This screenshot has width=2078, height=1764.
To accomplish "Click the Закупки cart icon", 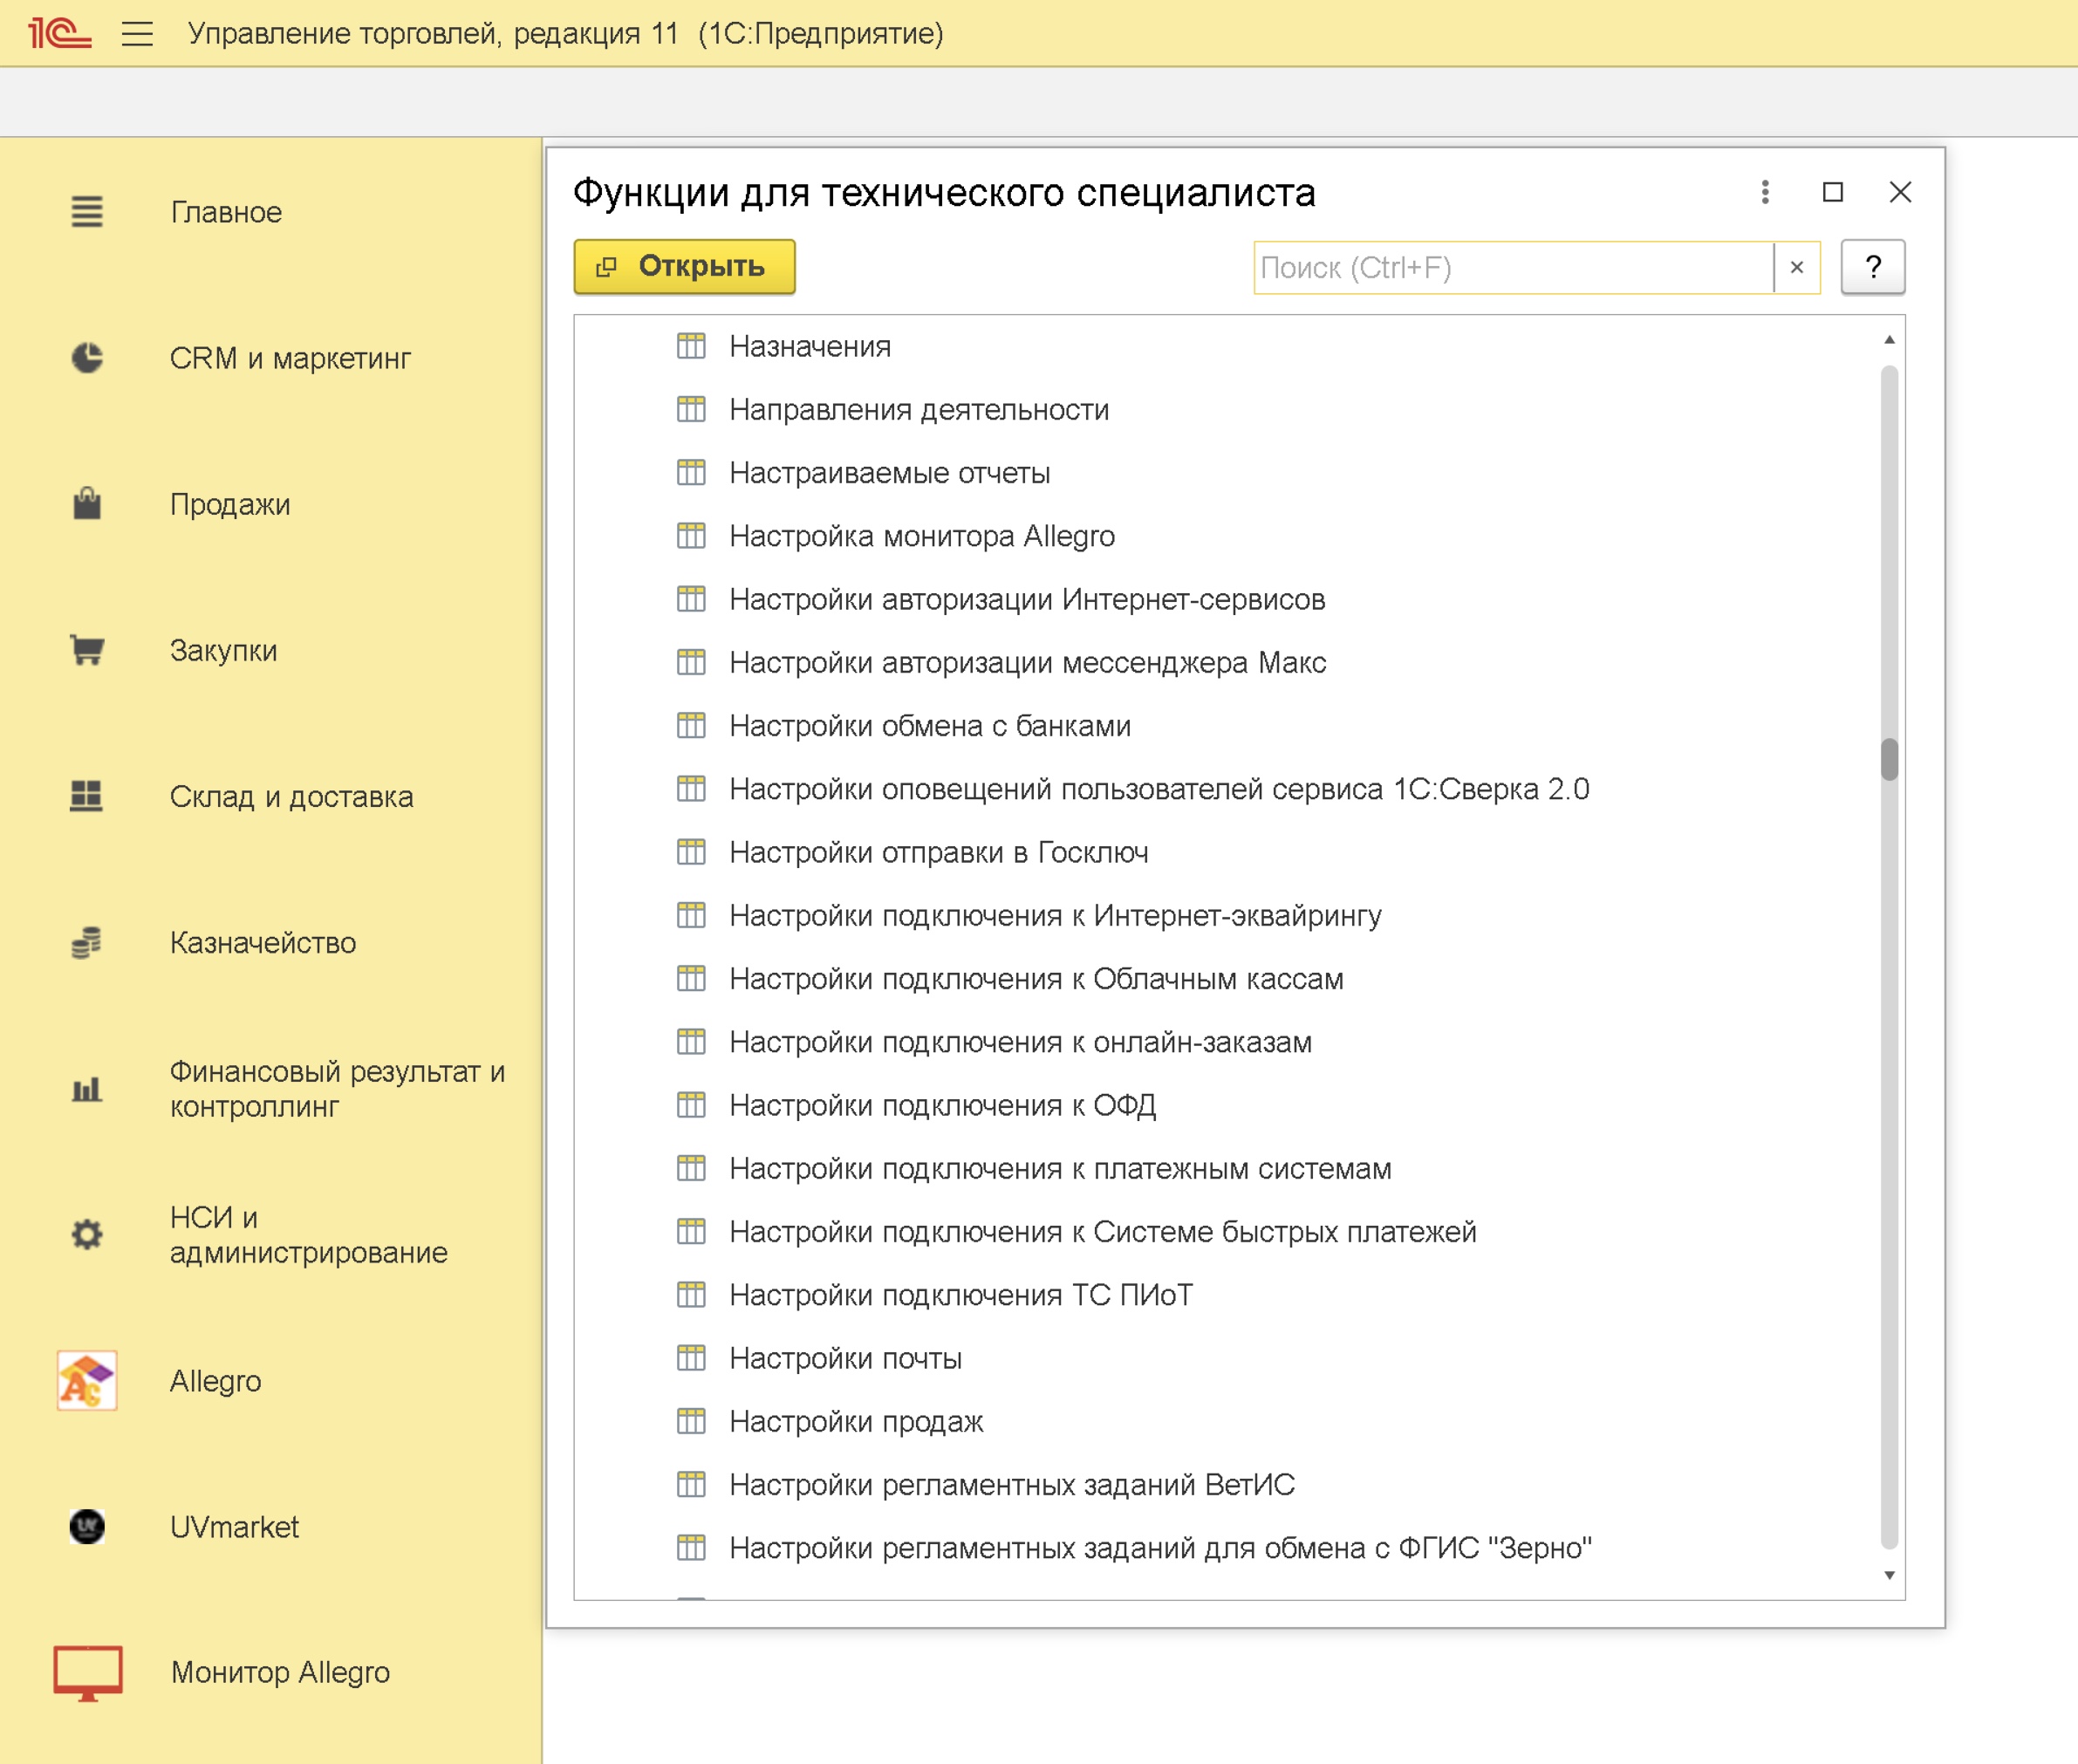I will pos(87,650).
